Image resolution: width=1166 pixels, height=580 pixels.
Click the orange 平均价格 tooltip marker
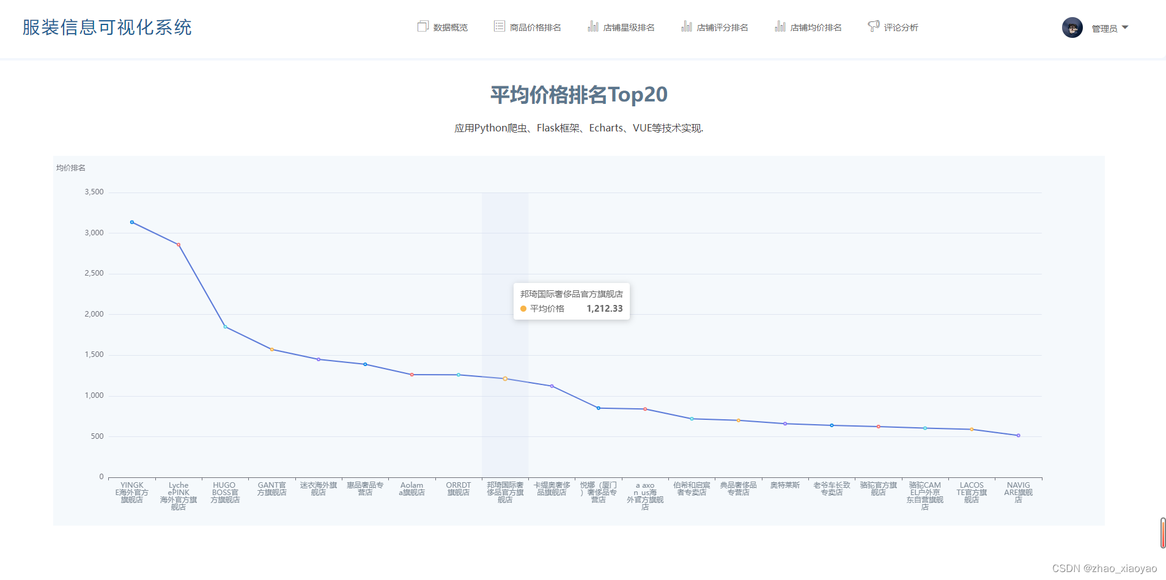tap(523, 309)
